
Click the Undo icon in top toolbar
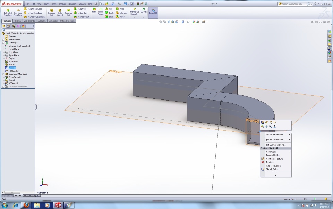point(125,4)
